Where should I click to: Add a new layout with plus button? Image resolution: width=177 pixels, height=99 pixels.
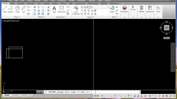(x=31, y=95)
